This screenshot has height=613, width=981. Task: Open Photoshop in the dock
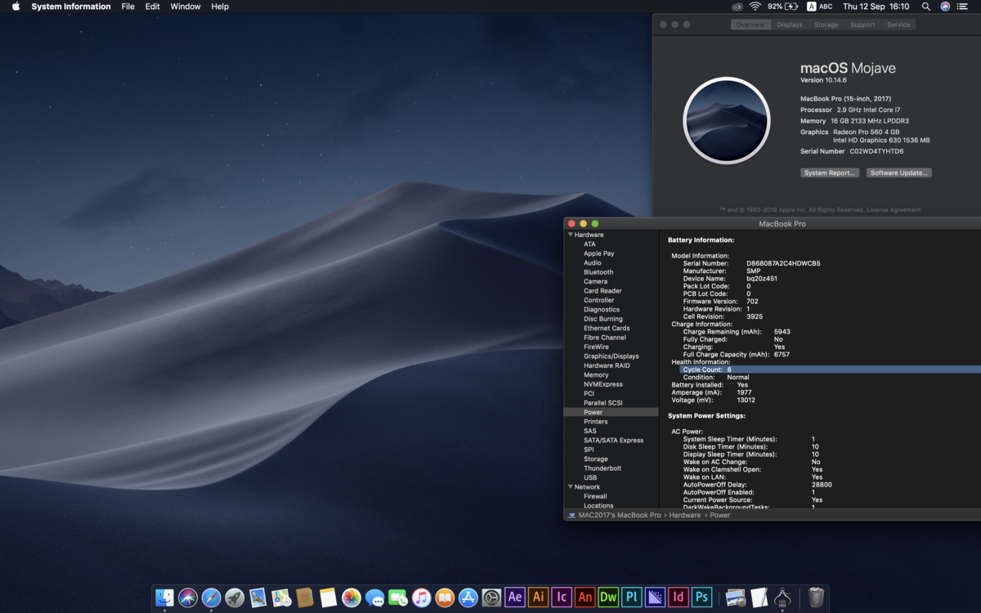point(701,597)
